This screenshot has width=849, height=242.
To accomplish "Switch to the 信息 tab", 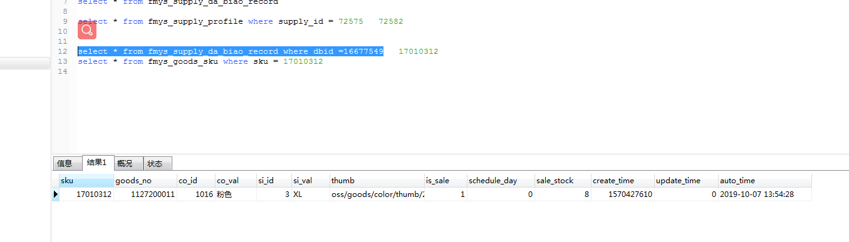I will (65, 163).
